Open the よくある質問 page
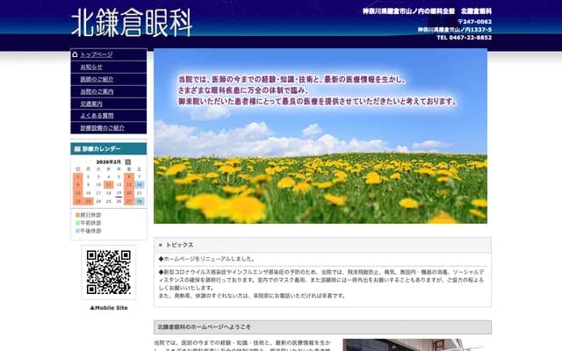The height and width of the screenshot is (351, 562). coord(97,116)
